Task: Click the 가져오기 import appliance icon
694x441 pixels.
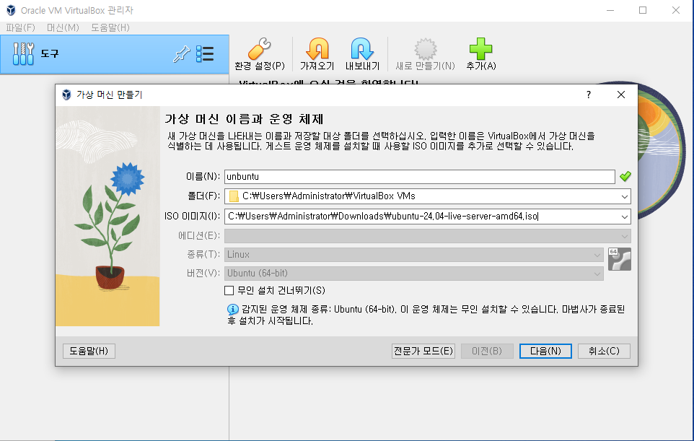Action: (x=317, y=48)
